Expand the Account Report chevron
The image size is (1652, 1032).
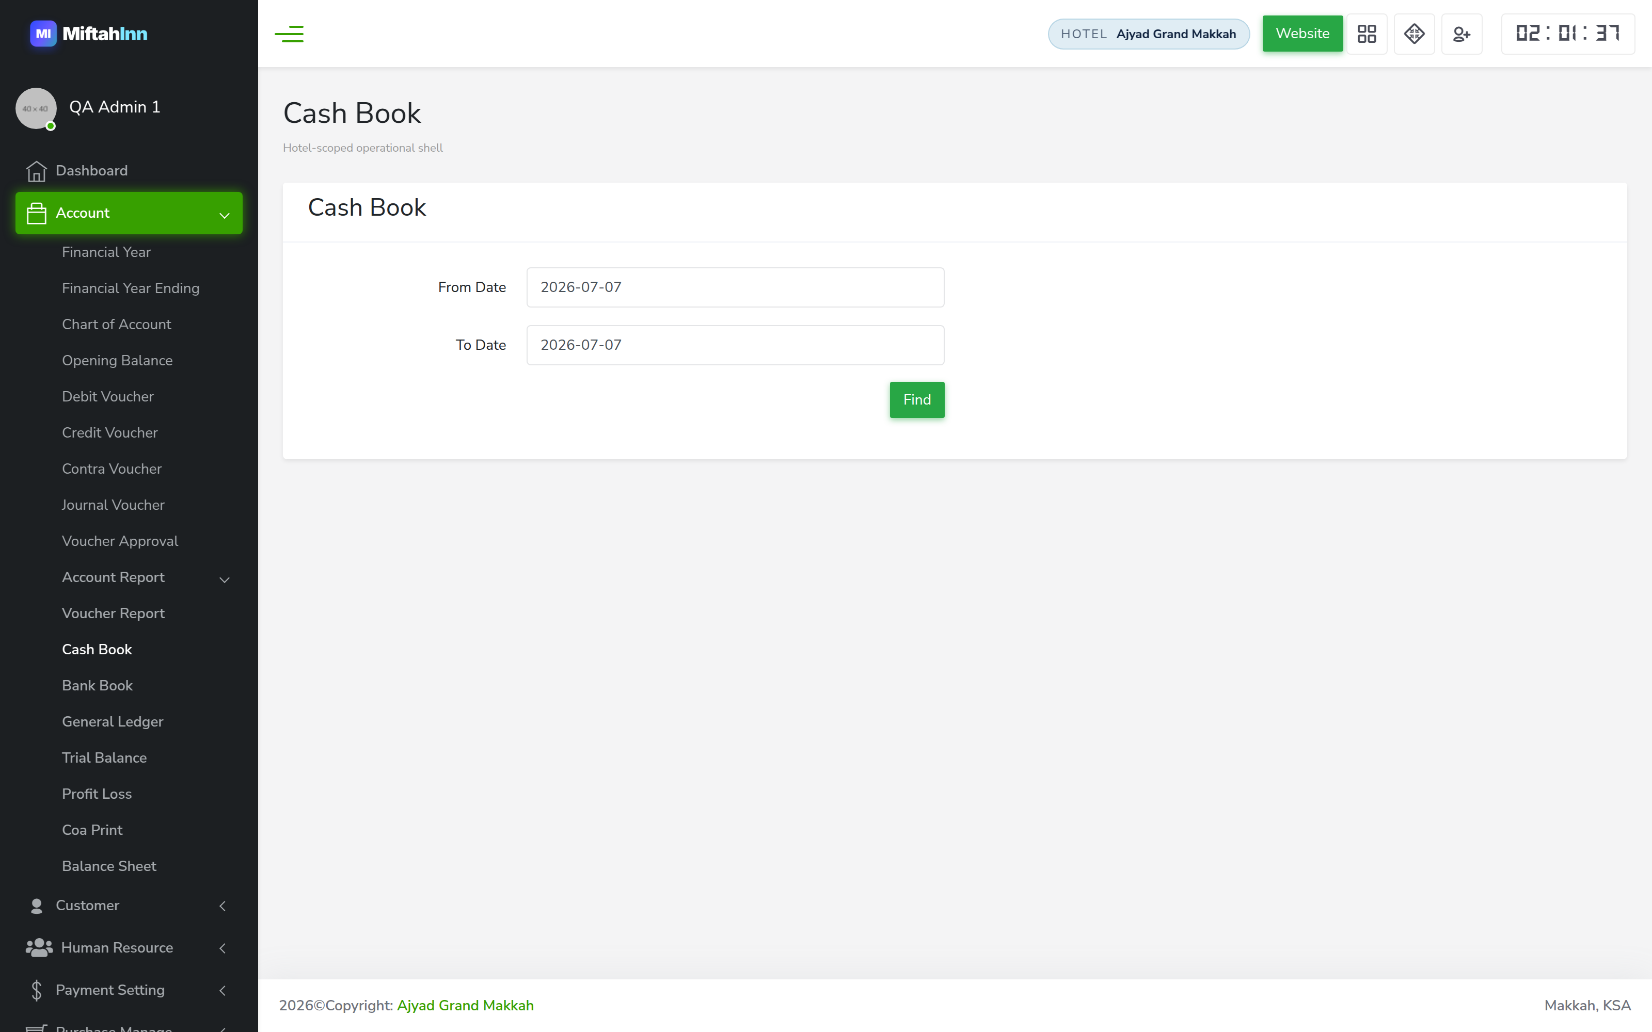coord(224,579)
